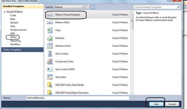
Task: Choose the Interface template icon
Action: click(50, 38)
